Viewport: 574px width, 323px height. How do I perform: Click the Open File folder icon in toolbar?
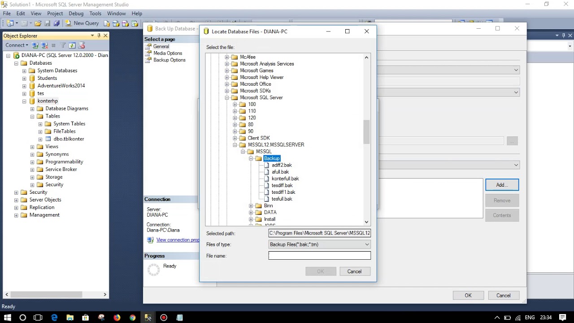38,23
